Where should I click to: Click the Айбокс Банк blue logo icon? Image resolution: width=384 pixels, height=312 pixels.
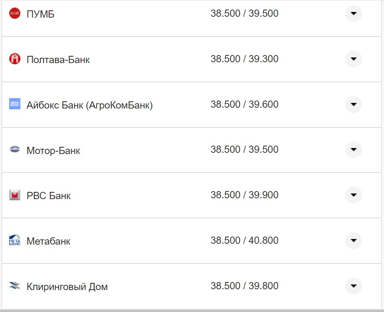(15, 104)
